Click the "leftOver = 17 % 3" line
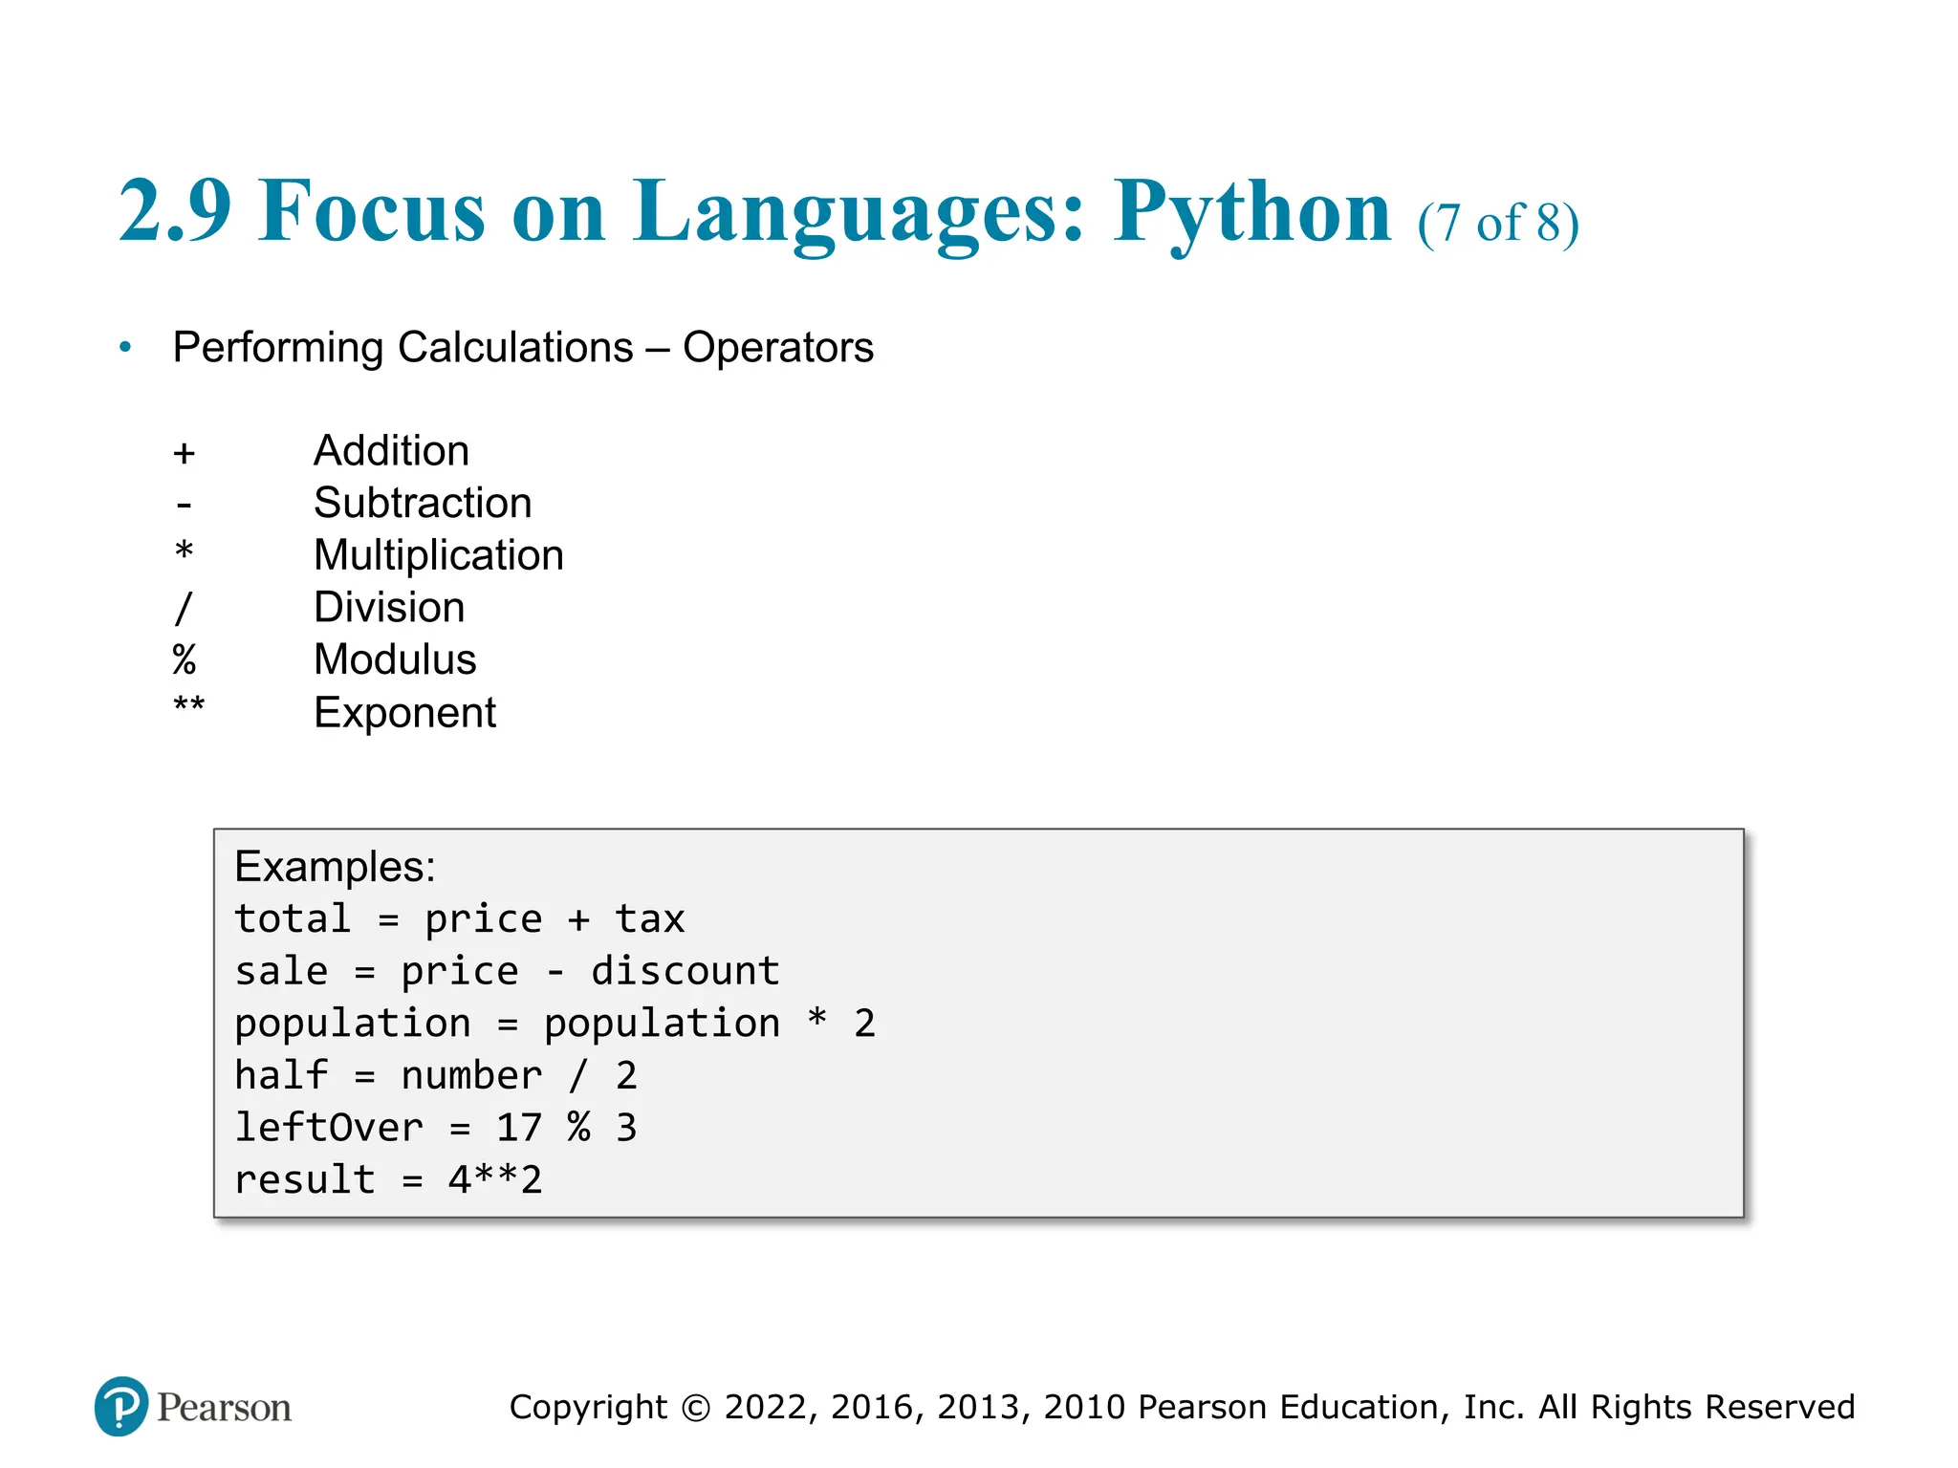Viewport: 1958px width, 1468px height. pyautogui.click(x=436, y=1128)
